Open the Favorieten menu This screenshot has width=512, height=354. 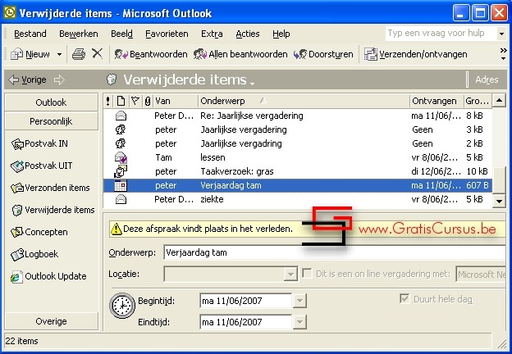(167, 34)
